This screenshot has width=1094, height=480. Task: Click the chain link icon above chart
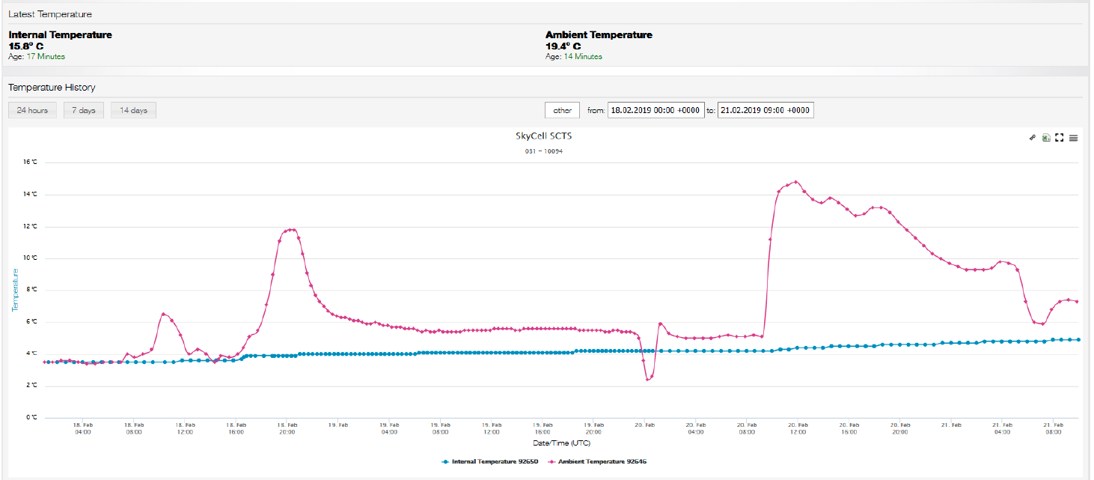tap(1032, 138)
